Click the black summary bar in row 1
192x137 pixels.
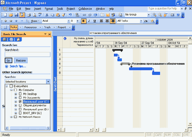point(118,50)
